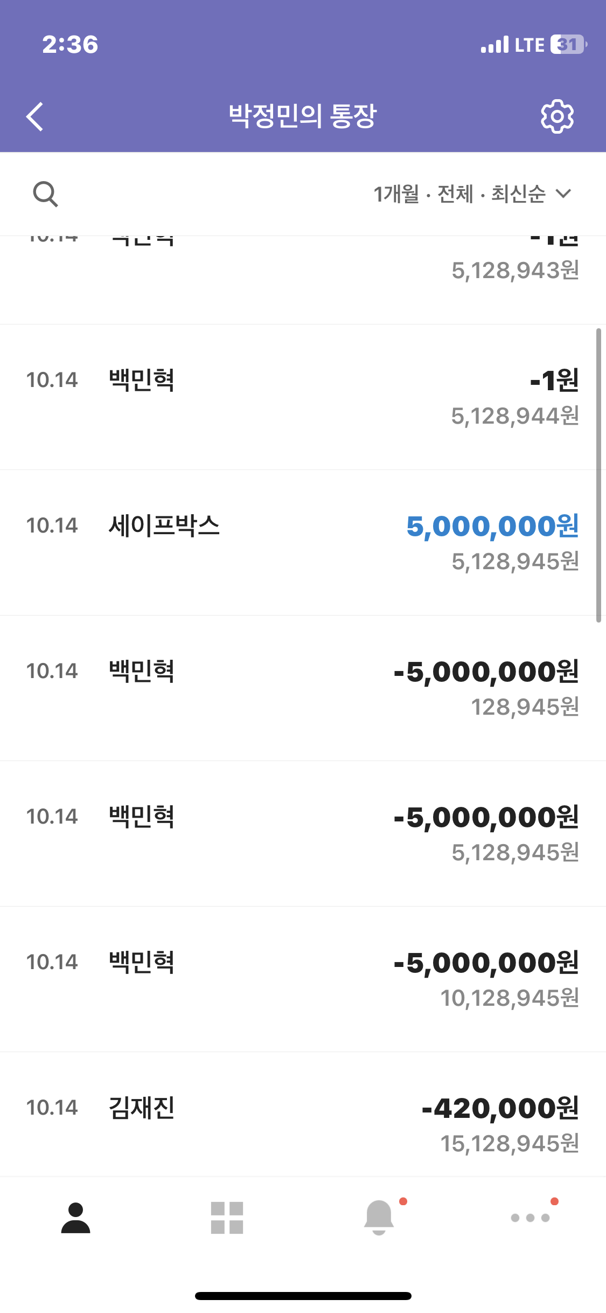The height and width of the screenshot is (1313, 606).
Task: Tap the 박정민의 통장 title
Action: coord(302,116)
